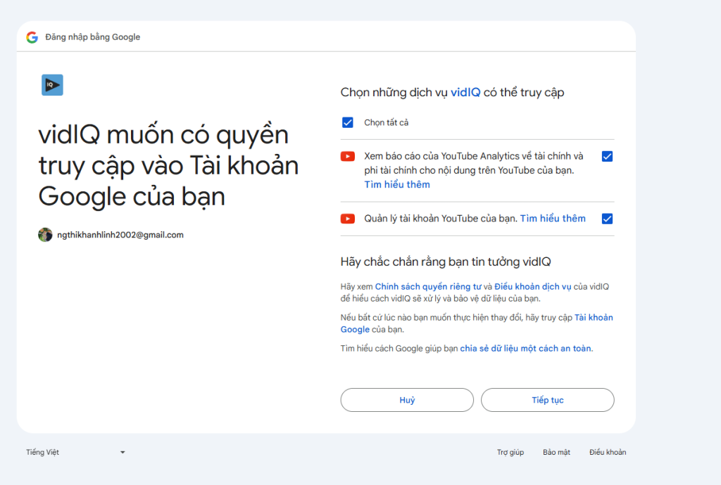
Task: Uncheck the YouTube Analytics report permission checkbox
Action: click(x=607, y=157)
